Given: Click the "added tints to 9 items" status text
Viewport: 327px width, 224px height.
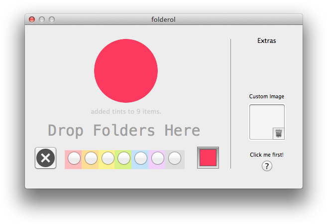Looking at the screenshot, I should point(126,111).
